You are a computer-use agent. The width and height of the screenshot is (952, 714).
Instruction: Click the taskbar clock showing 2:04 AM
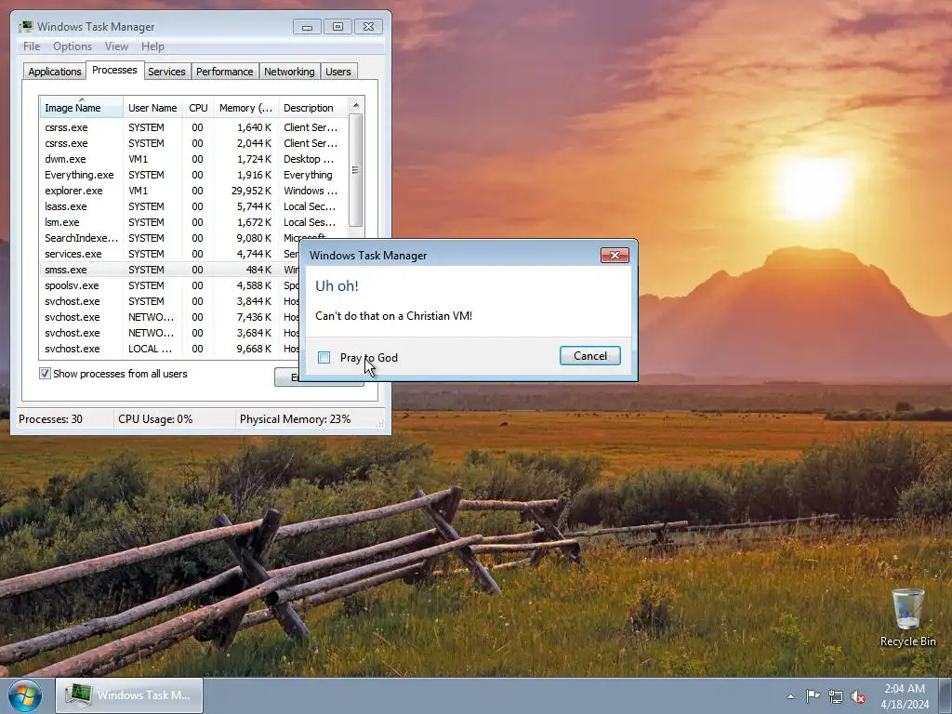(x=905, y=696)
